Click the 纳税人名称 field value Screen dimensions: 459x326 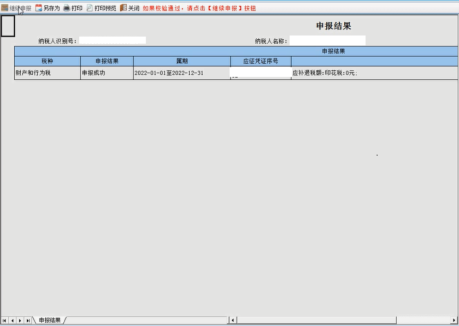click(327, 40)
